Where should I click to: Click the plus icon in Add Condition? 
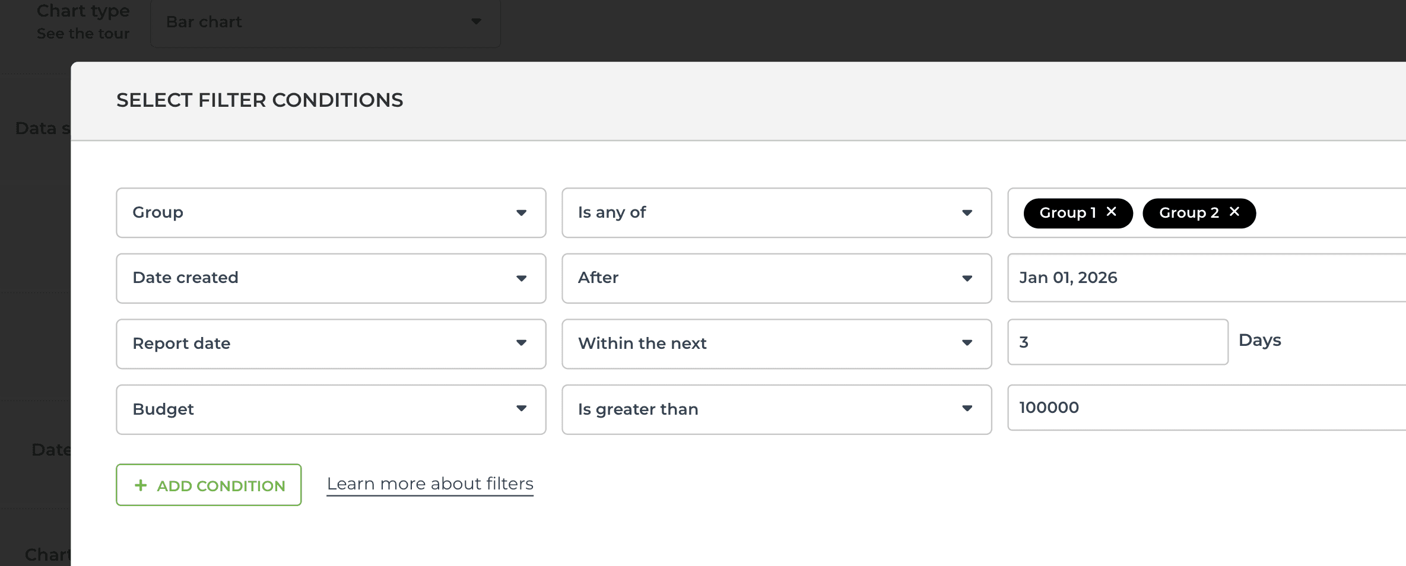pyautogui.click(x=141, y=485)
